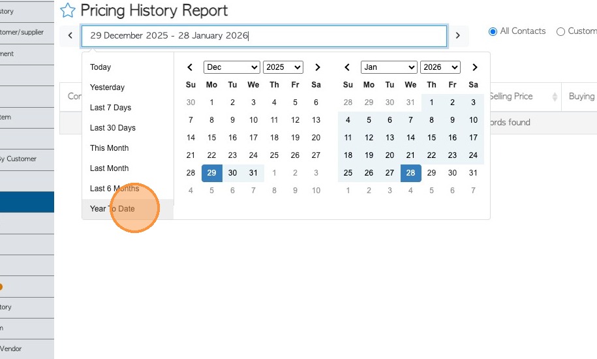Pick 15 in the December calendar
Screen dimensions: 597x359
pos(211,138)
